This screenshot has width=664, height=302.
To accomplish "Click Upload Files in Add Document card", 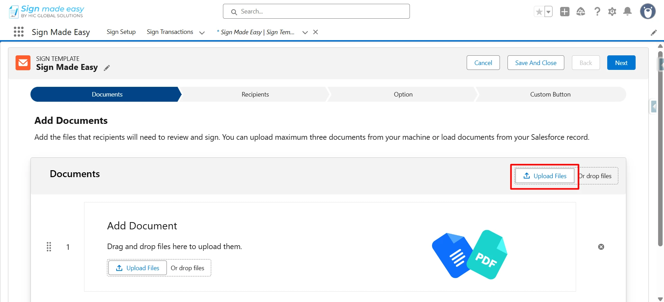I will 137,268.
